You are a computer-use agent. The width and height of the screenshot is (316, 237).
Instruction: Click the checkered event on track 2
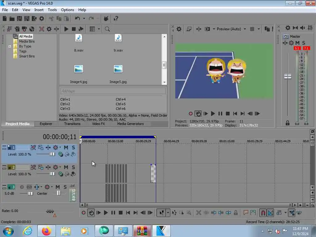pyautogui.click(x=153, y=173)
